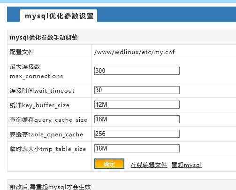Click the 表缓存table_open_cache label
This screenshot has height=190, width=236.
pos(46,135)
